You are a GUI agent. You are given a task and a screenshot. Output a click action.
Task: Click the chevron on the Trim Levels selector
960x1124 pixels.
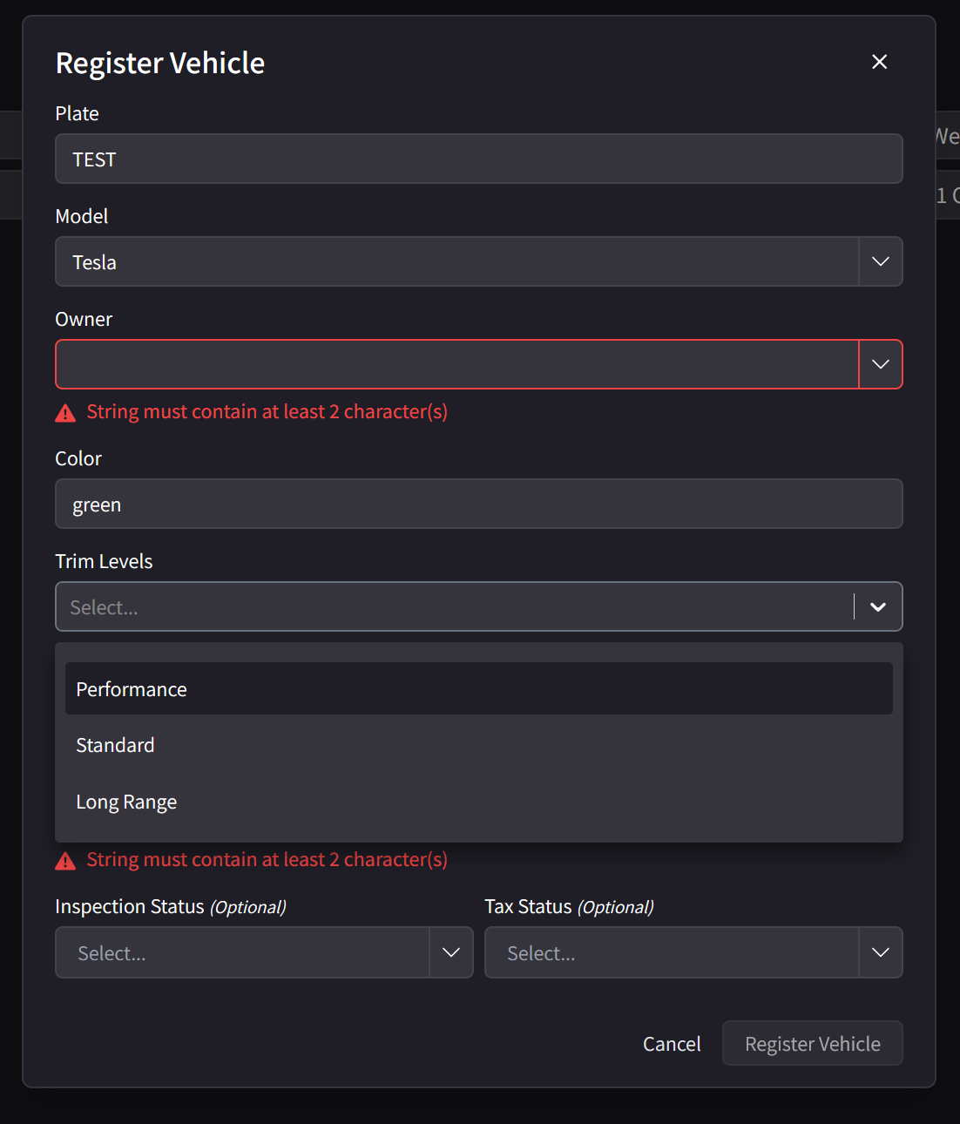[877, 606]
